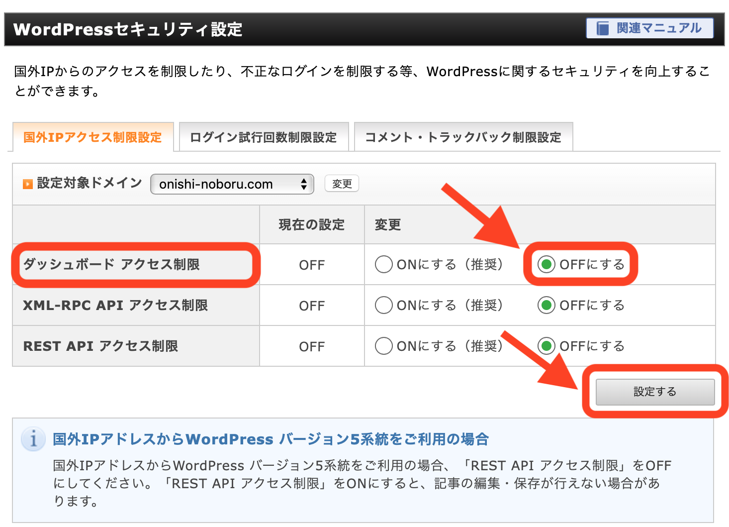Click the 現在の設定 column header
Viewport: 729px width, 527px height.
pos(312,224)
